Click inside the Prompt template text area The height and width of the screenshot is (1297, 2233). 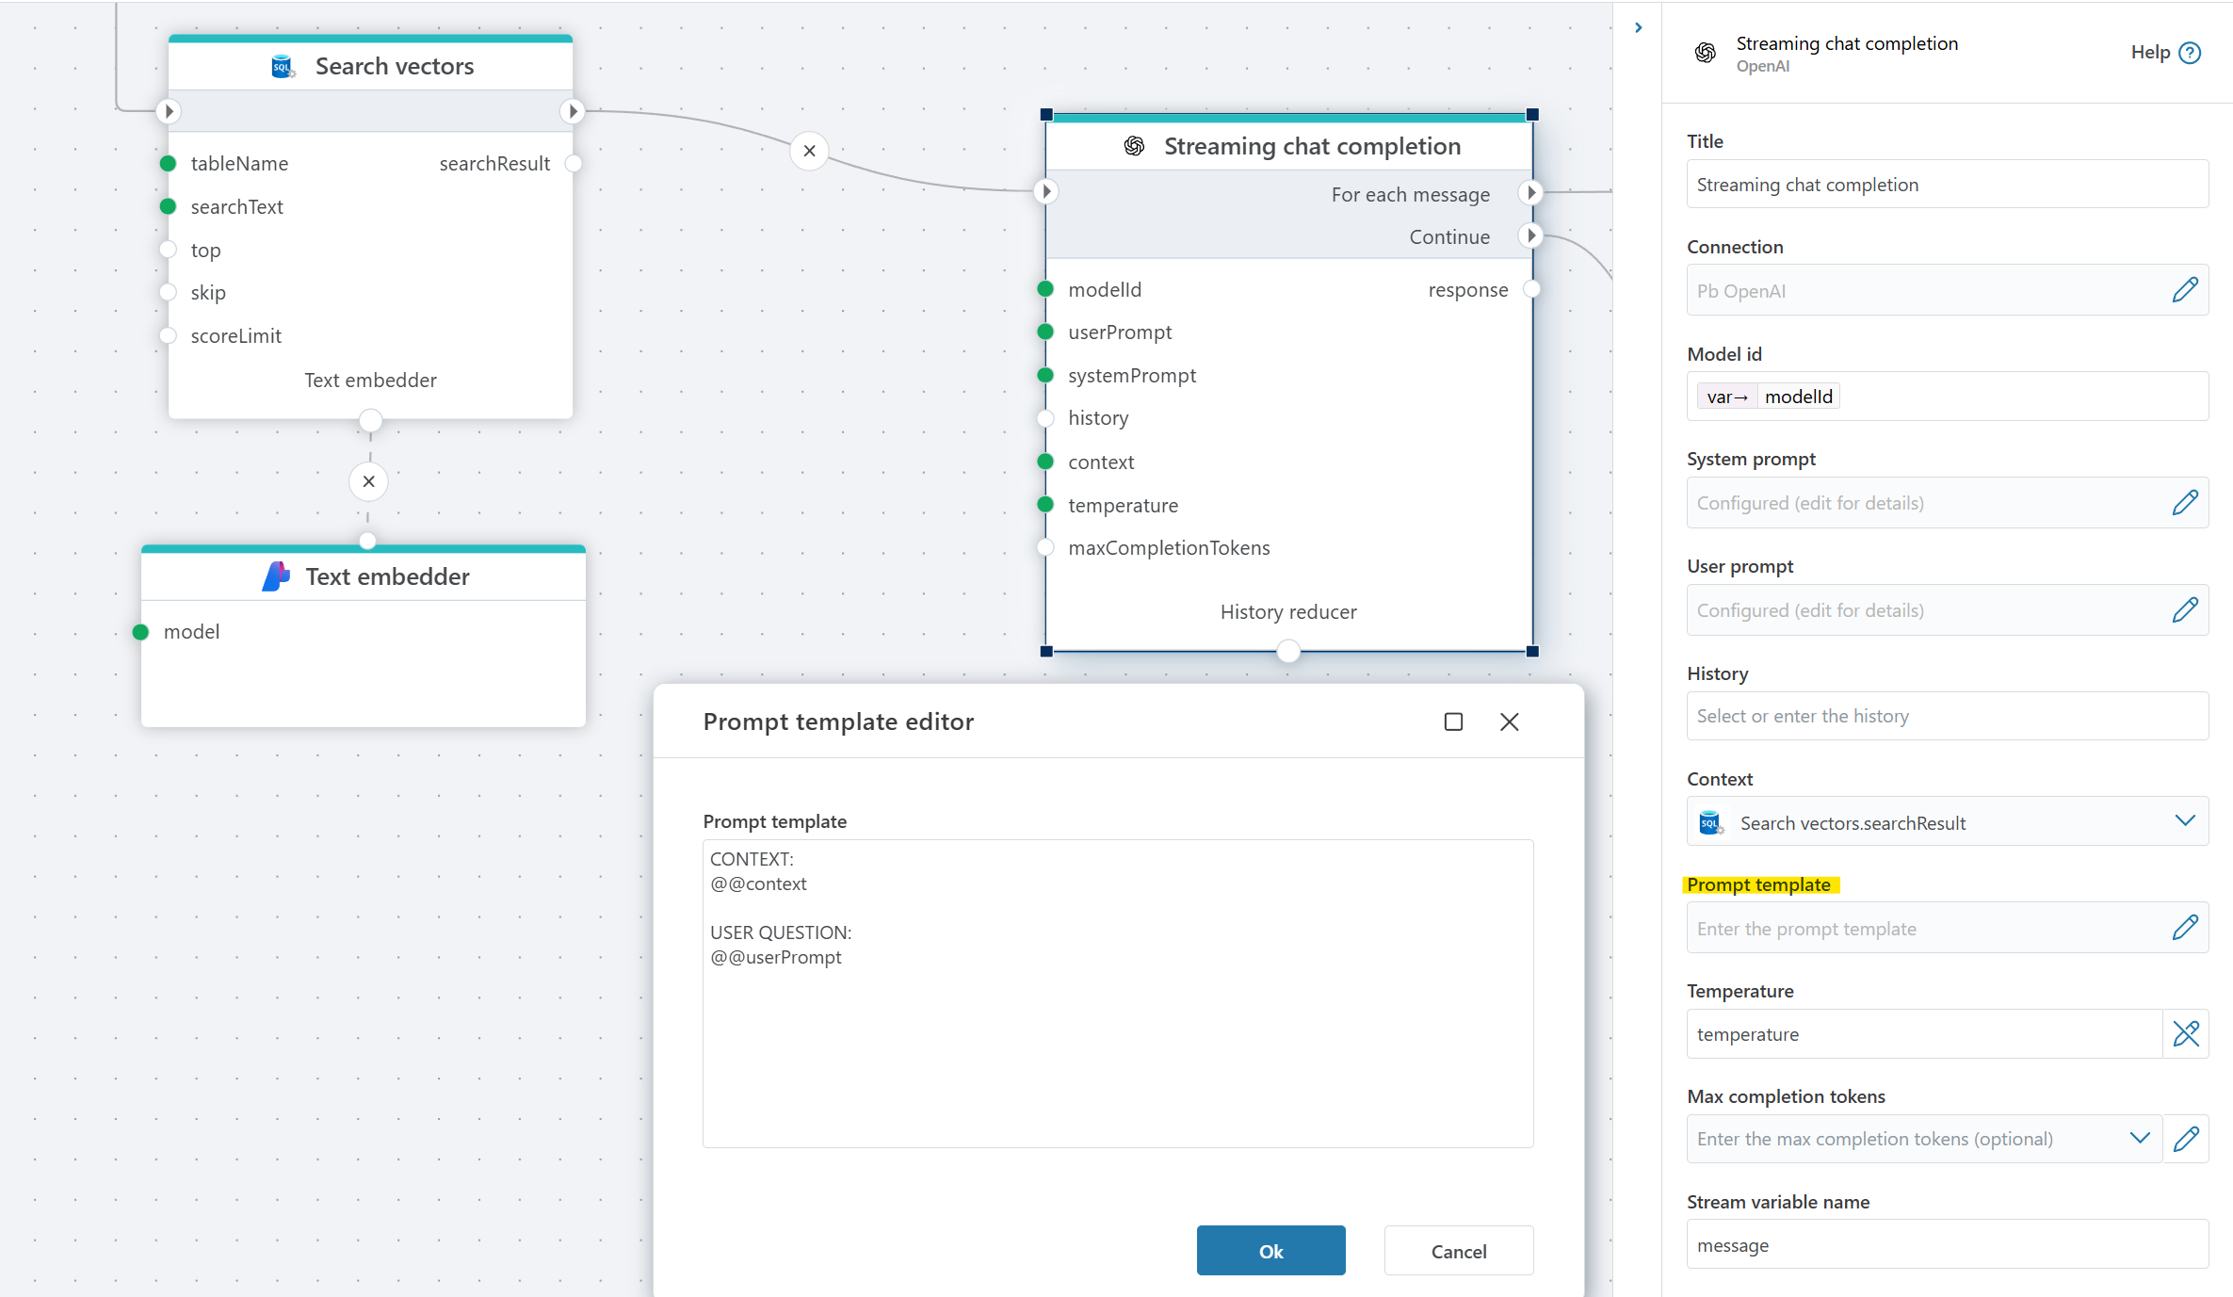click(1117, 1036)
